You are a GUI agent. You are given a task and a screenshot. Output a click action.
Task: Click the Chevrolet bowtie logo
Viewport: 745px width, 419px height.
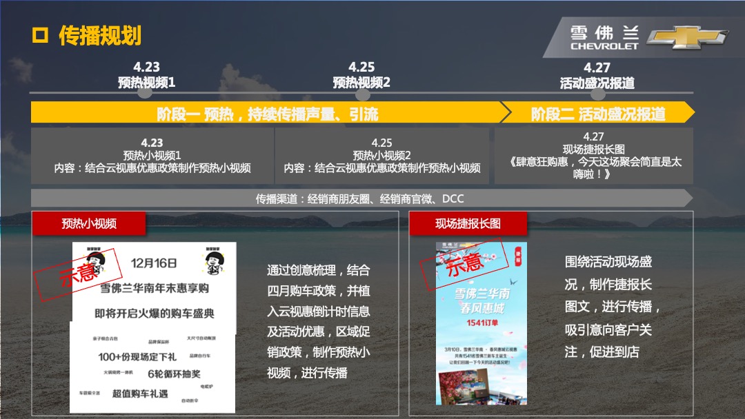(686, 38)
